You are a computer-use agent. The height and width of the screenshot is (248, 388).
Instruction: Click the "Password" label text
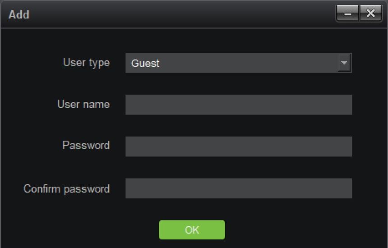coord(86,146)
